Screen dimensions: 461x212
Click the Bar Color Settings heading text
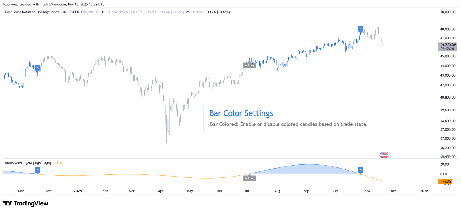(241, 113)
